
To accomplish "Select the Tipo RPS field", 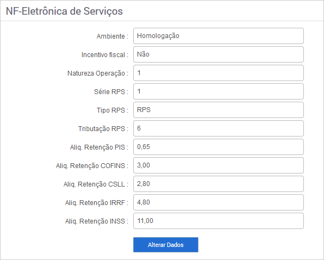I will 219,110.
